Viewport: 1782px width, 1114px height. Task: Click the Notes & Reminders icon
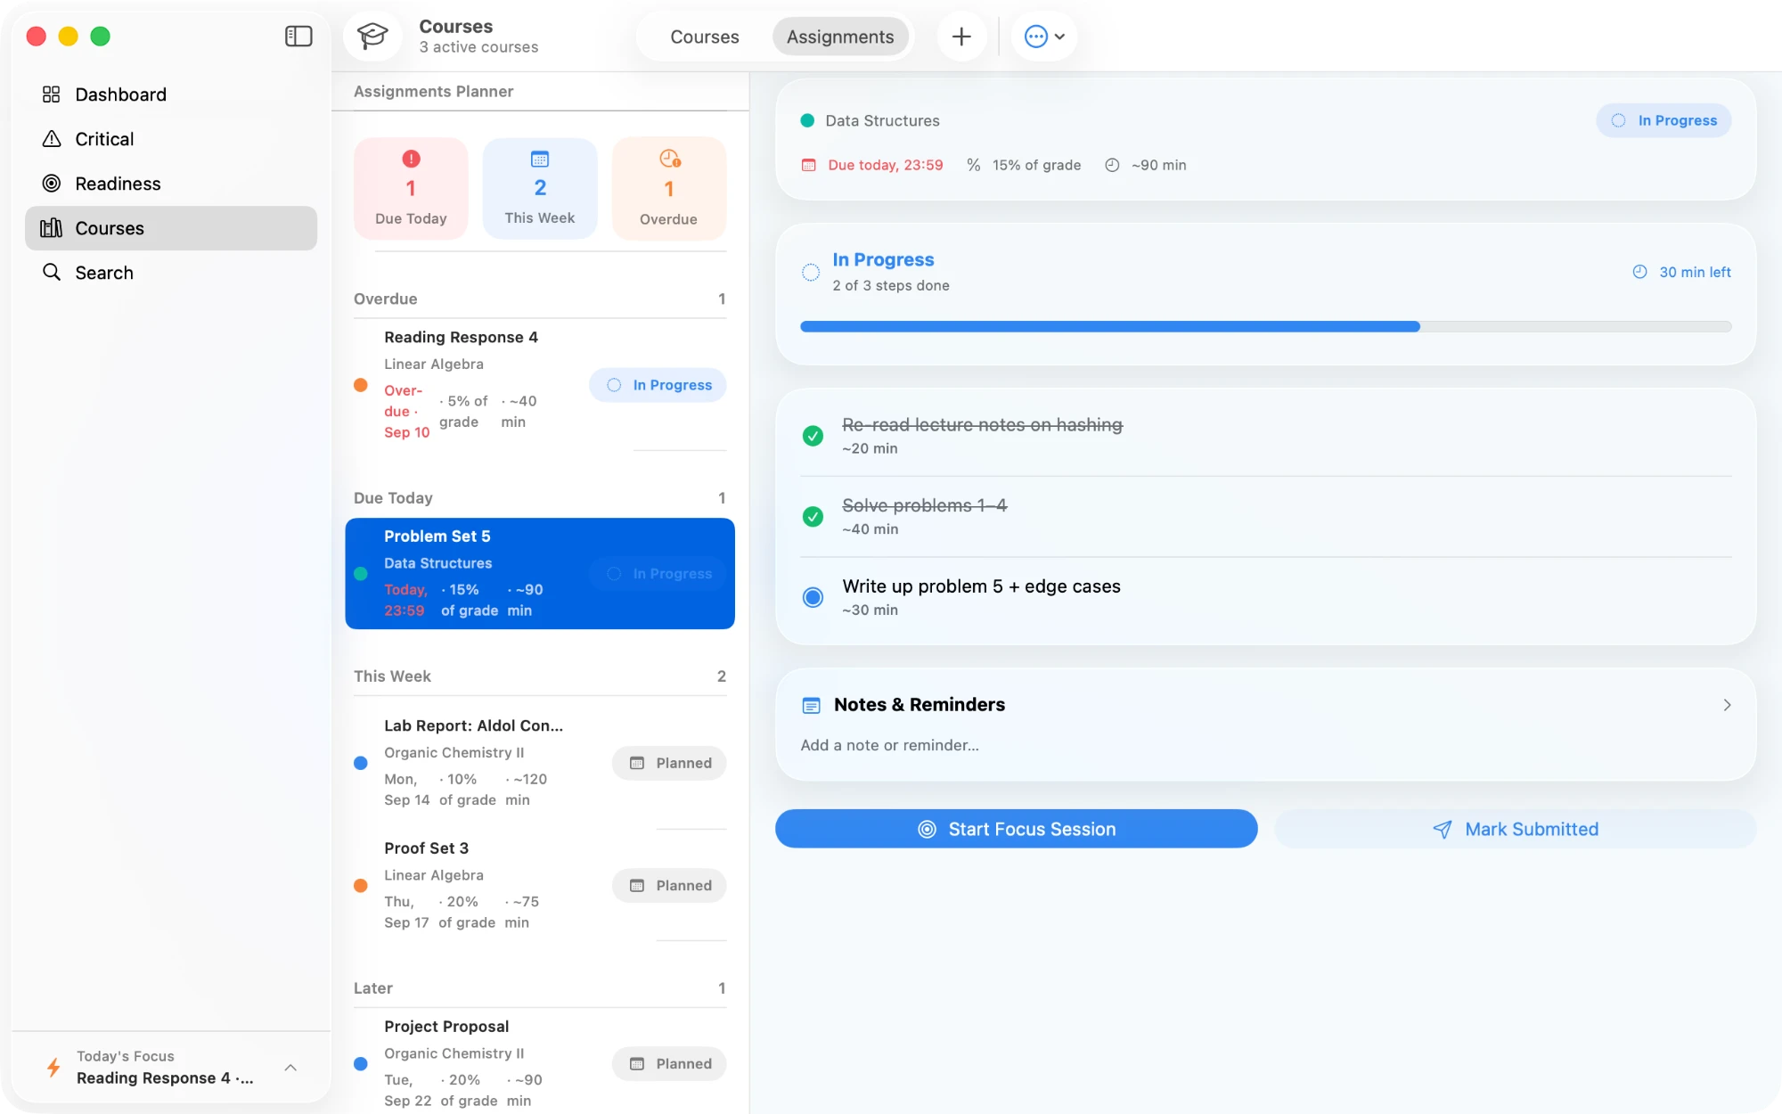coord(811,705)
